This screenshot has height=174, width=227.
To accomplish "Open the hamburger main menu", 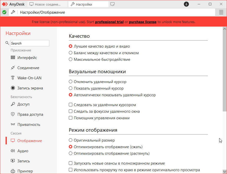I will coord(221,12).
